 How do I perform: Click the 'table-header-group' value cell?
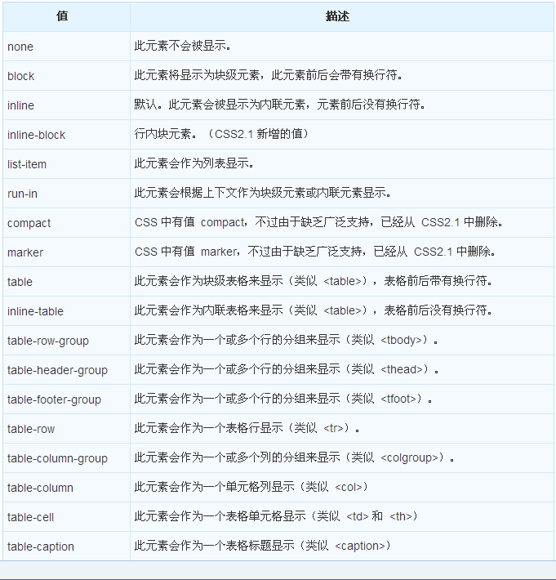coord(57,370)
